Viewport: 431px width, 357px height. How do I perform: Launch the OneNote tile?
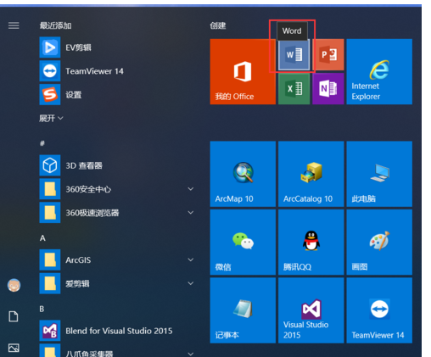328,89
